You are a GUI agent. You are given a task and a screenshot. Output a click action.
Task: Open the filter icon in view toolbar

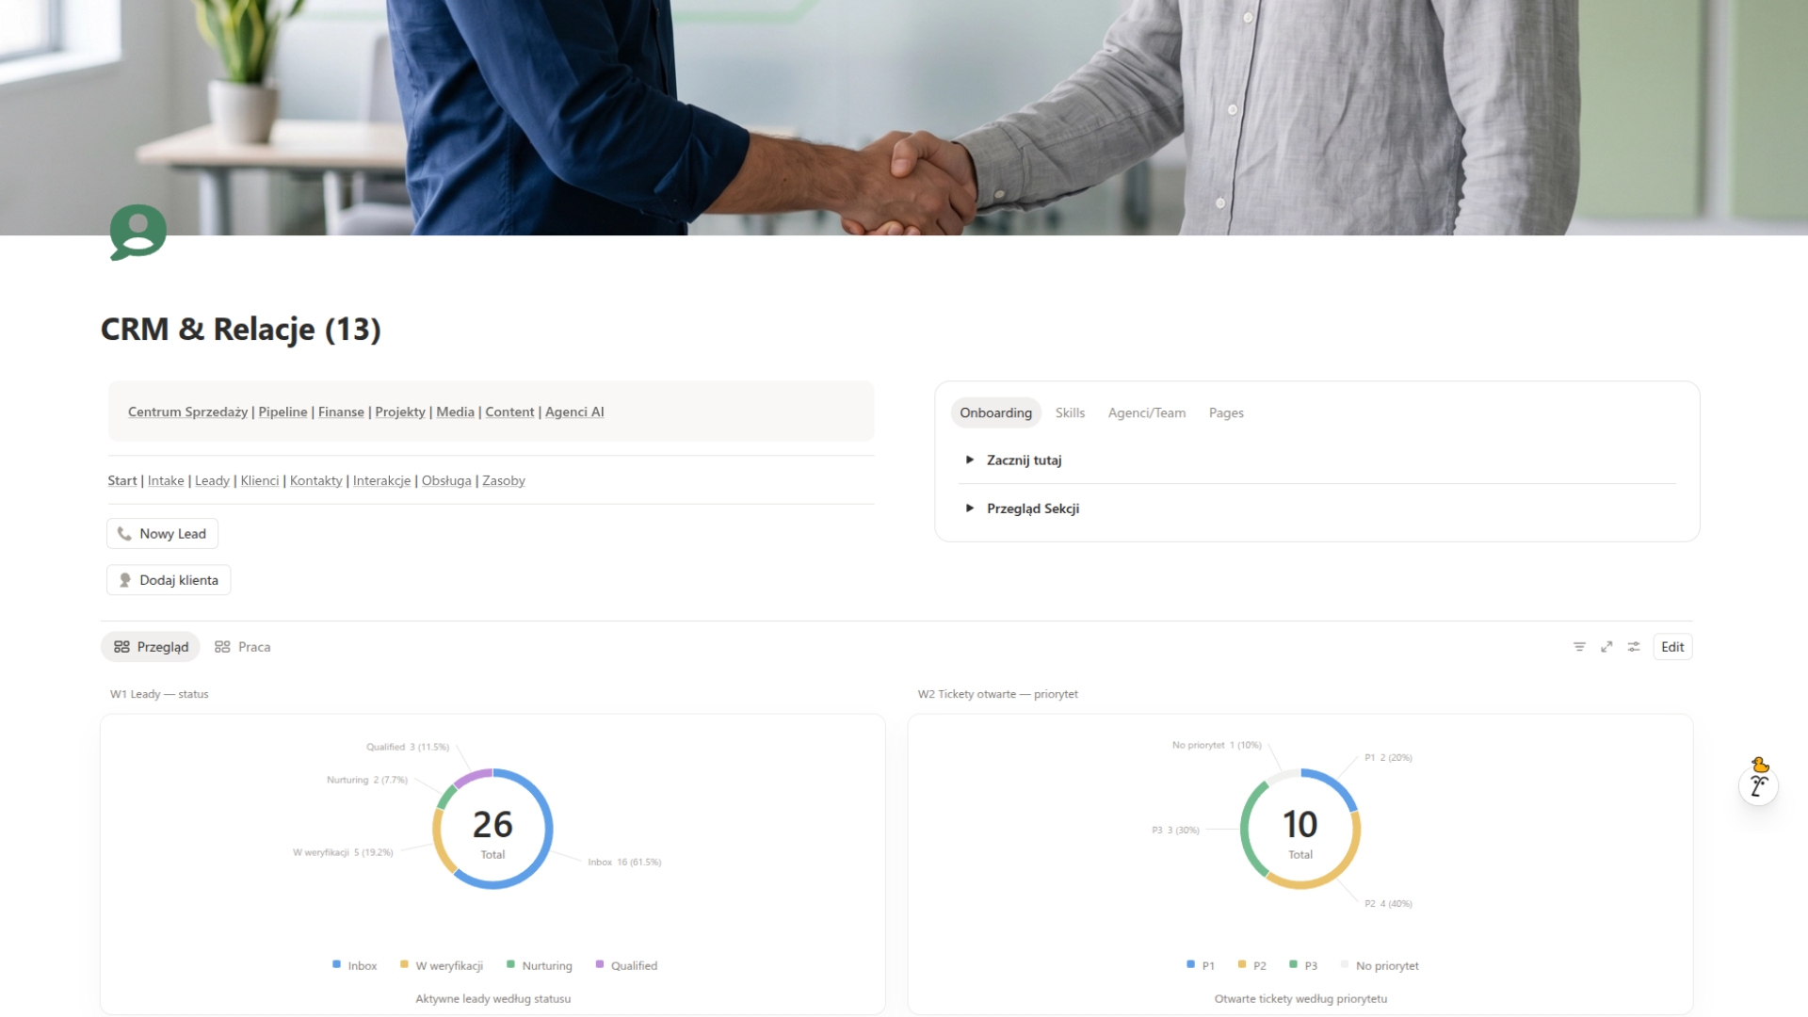pyautogui.click(x=1579, y=647)
